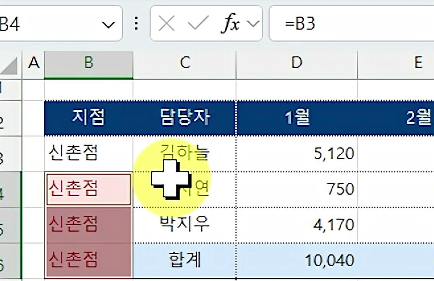Select 신촌점 cell beside 박지우
This screenshot has width=434, height=281.
(x=88, y=225)
